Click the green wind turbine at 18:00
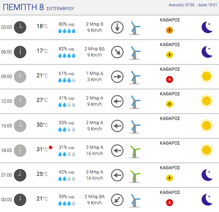219x212 pixels. (x=135, y=152)
